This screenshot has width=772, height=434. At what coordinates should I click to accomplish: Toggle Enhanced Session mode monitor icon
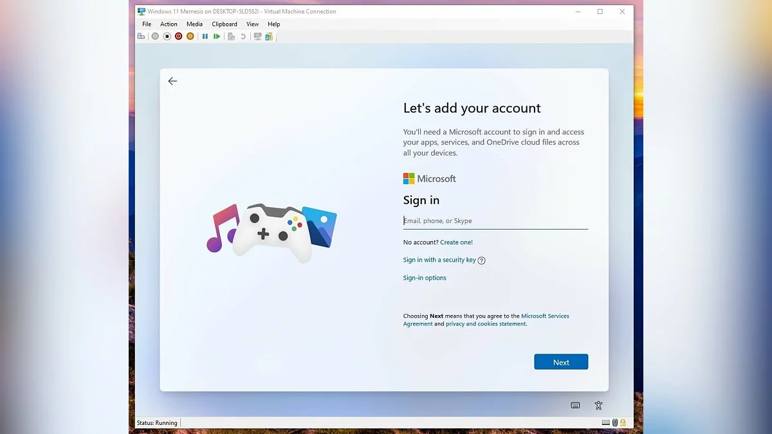click(x=257, y=36)
